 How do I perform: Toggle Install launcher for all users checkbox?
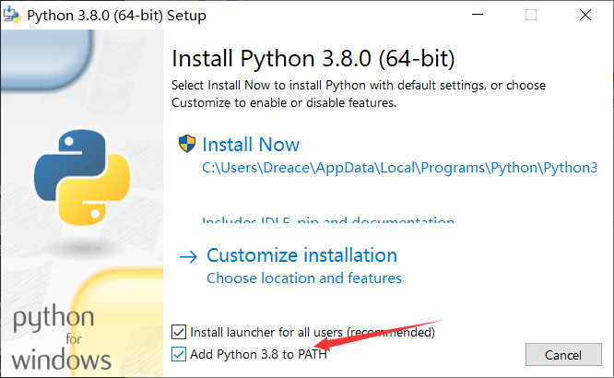pyautogui.click(x=179, y=331)
